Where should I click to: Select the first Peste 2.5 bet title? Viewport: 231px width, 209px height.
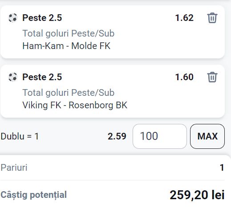[x=42, y=18]
